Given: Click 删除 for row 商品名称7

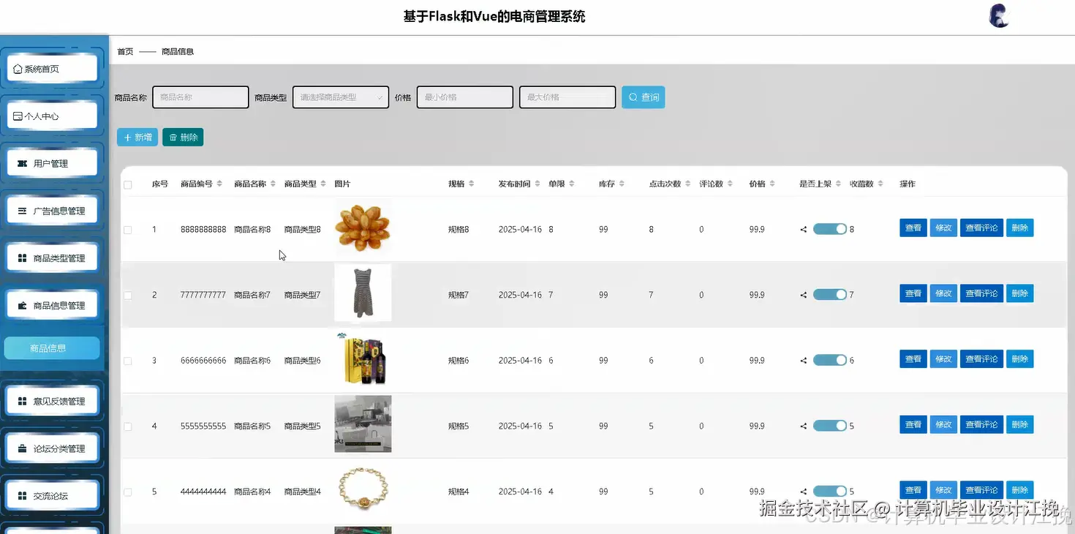Looking at the screenshot, I should [1020, 293].
